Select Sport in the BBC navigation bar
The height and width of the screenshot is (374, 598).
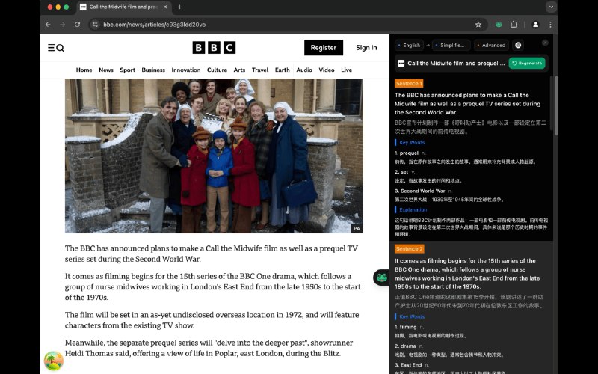tap(128, 70)
